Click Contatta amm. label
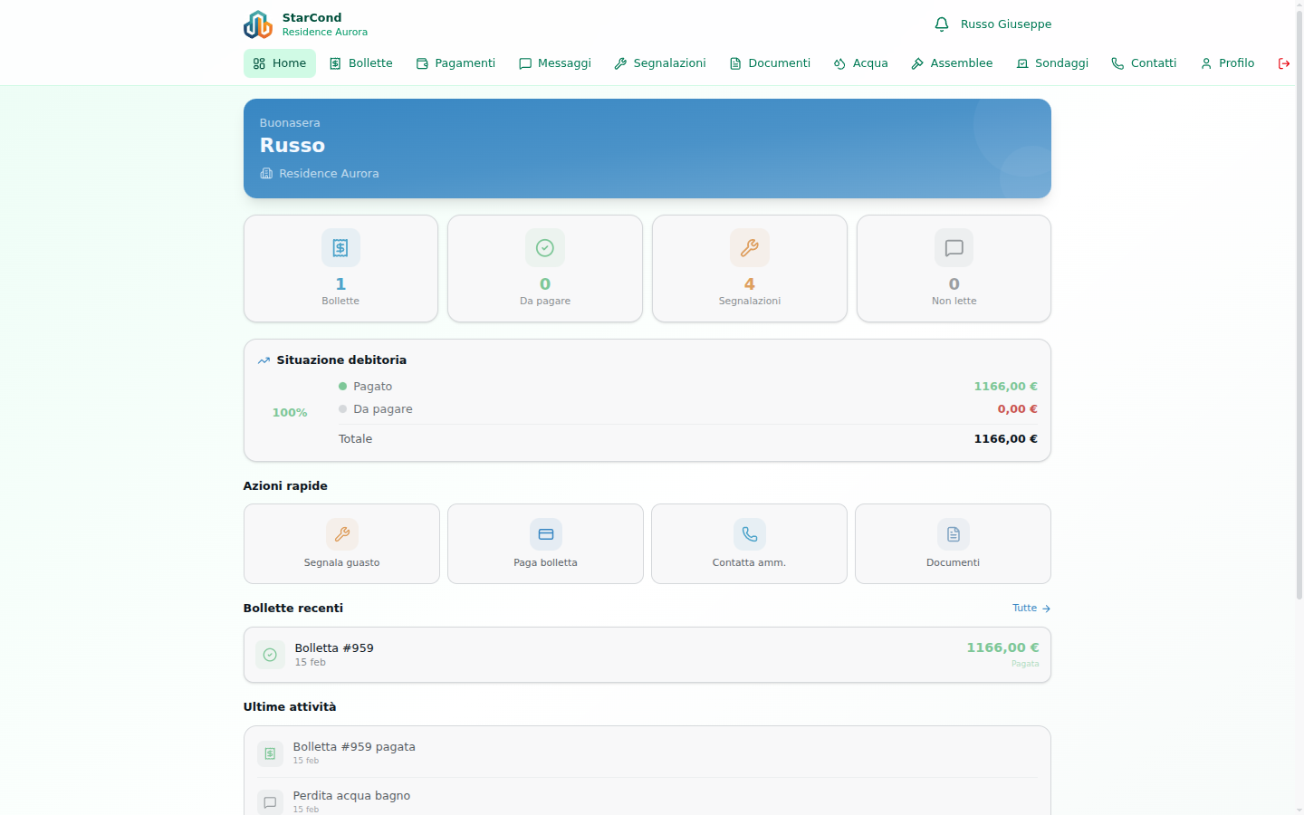 [749, 562]
